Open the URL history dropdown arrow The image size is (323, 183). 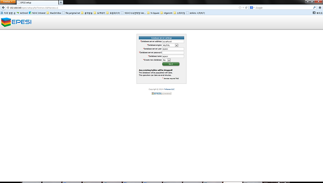(243, 8)
